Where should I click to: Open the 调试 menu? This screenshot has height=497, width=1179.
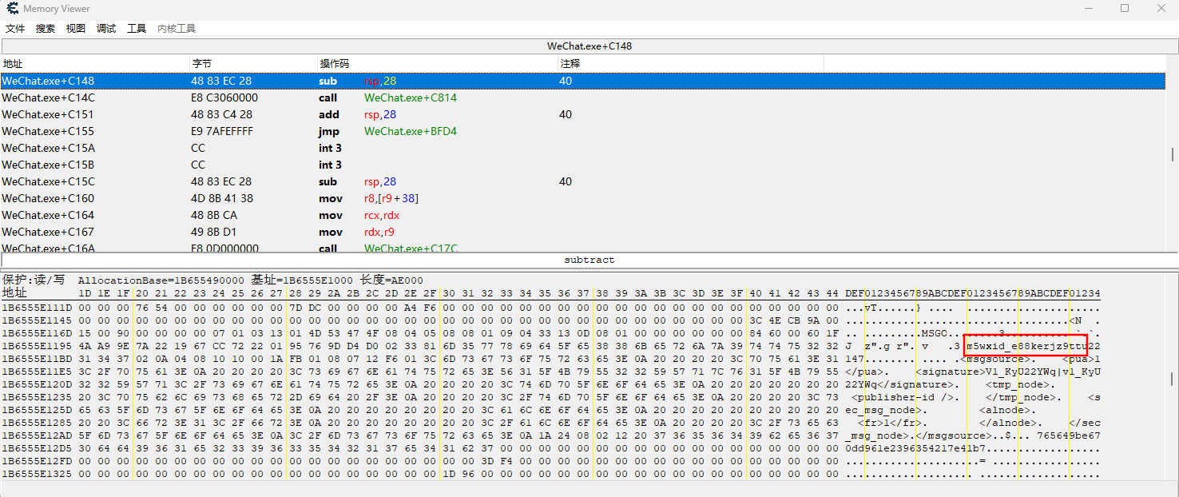click(106, 29)
